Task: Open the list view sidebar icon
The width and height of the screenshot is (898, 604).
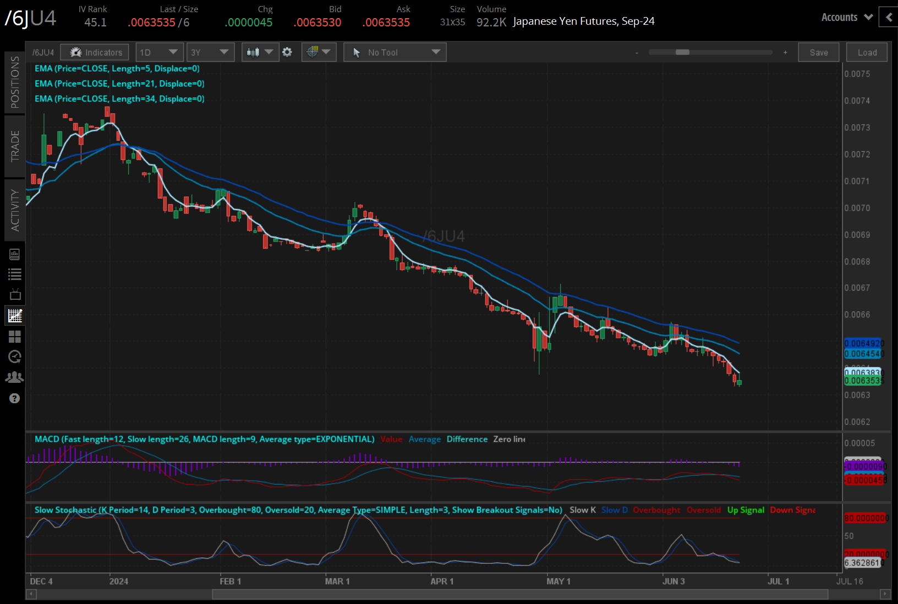Action: tap(15, 274)
